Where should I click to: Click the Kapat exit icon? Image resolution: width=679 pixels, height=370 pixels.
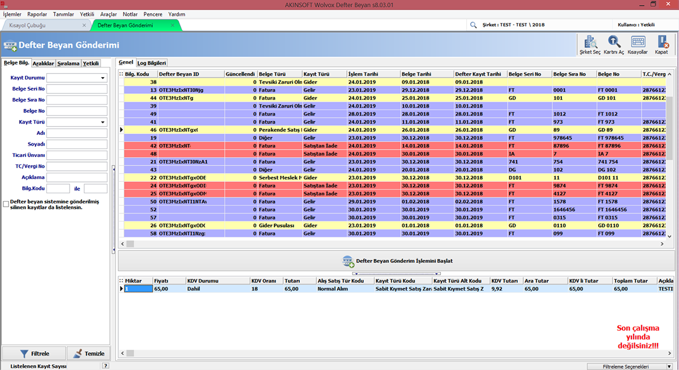coord(661,45)
